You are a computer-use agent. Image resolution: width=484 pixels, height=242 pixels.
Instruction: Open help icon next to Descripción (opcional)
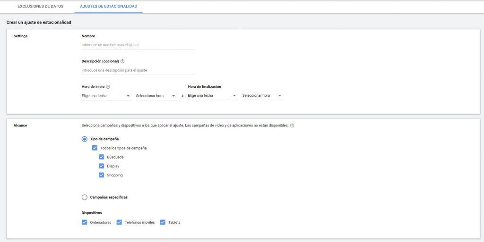[122, 61]
